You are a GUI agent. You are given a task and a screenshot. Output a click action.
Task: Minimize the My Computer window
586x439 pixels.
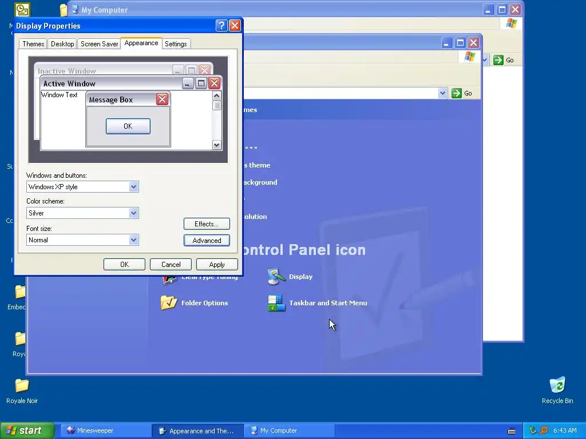click(488, 9)
